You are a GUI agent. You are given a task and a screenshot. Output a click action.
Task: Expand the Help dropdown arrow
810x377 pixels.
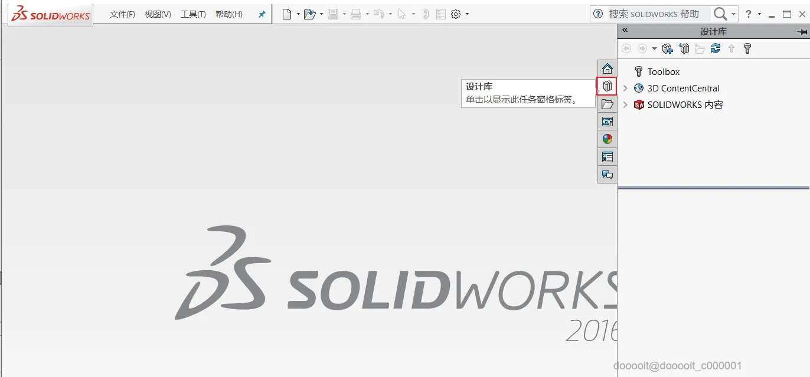(x=759, y=14)
